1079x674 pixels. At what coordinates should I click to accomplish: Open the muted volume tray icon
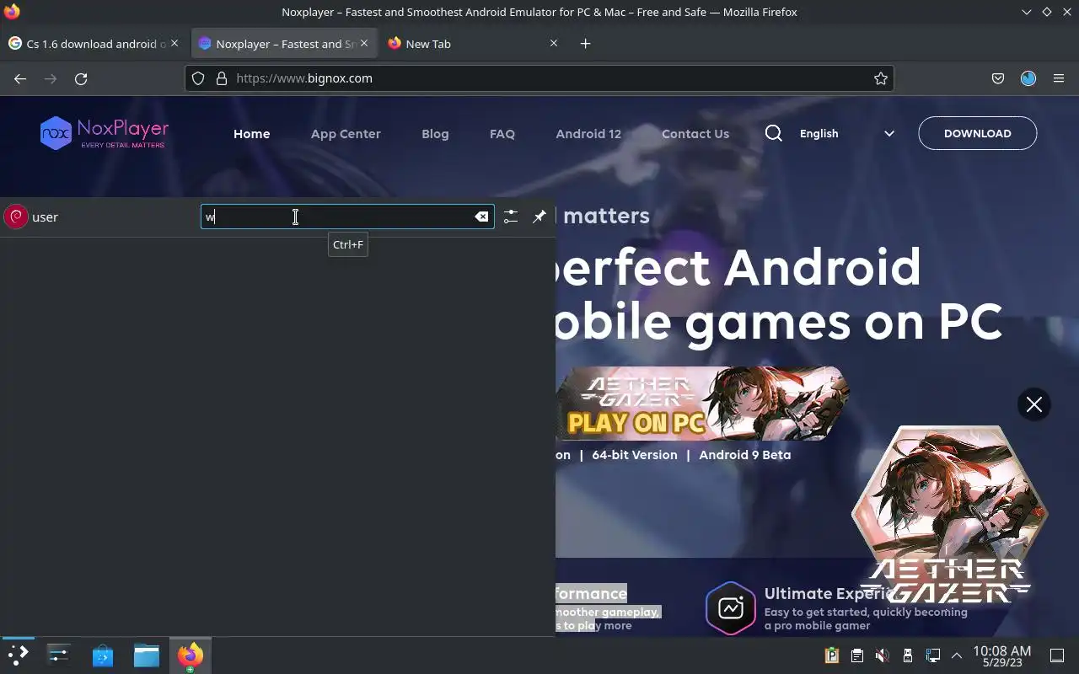tap(882, 655)
